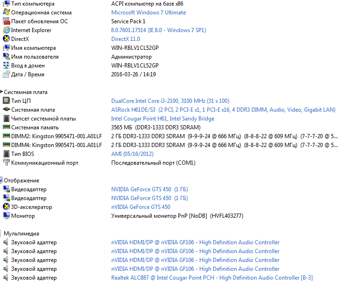Viewport: 358px width, 288px height.
Task: Open the Realtek ALC887 audio controller link
Action: [212, 278]
